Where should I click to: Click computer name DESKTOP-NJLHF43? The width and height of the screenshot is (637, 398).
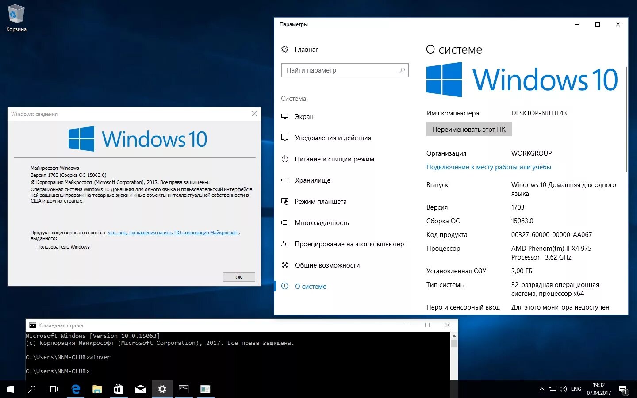(x=539, y=113)
